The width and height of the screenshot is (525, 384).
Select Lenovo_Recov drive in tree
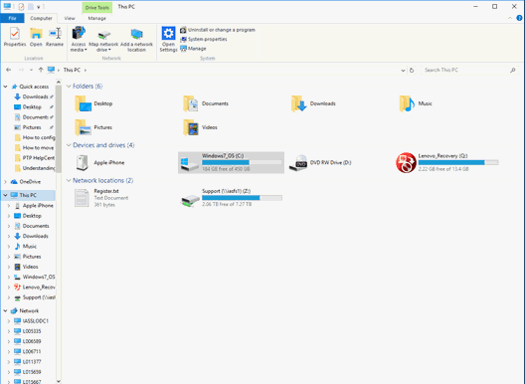tap(35, 288)
